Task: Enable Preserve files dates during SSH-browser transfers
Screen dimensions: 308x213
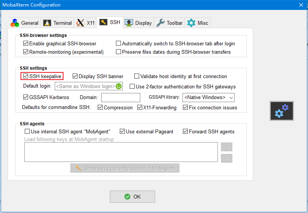Action: (x=118, y=52)
